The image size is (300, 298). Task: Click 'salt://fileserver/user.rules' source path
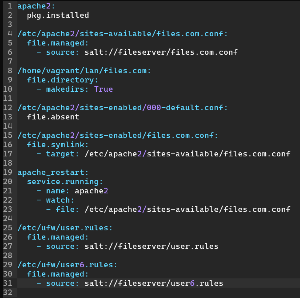151,246
